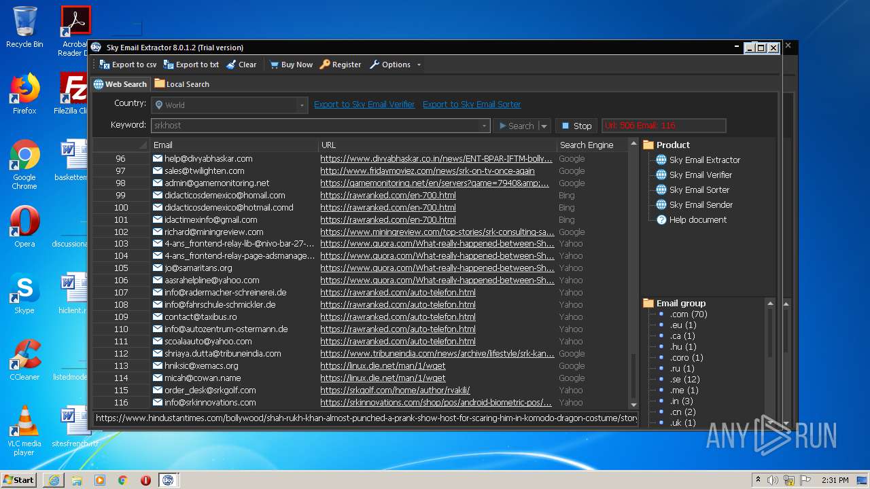The image size is (870, 489).
Task: Open the tribuneindia.com news archive URL
Action: pos(438,353)
